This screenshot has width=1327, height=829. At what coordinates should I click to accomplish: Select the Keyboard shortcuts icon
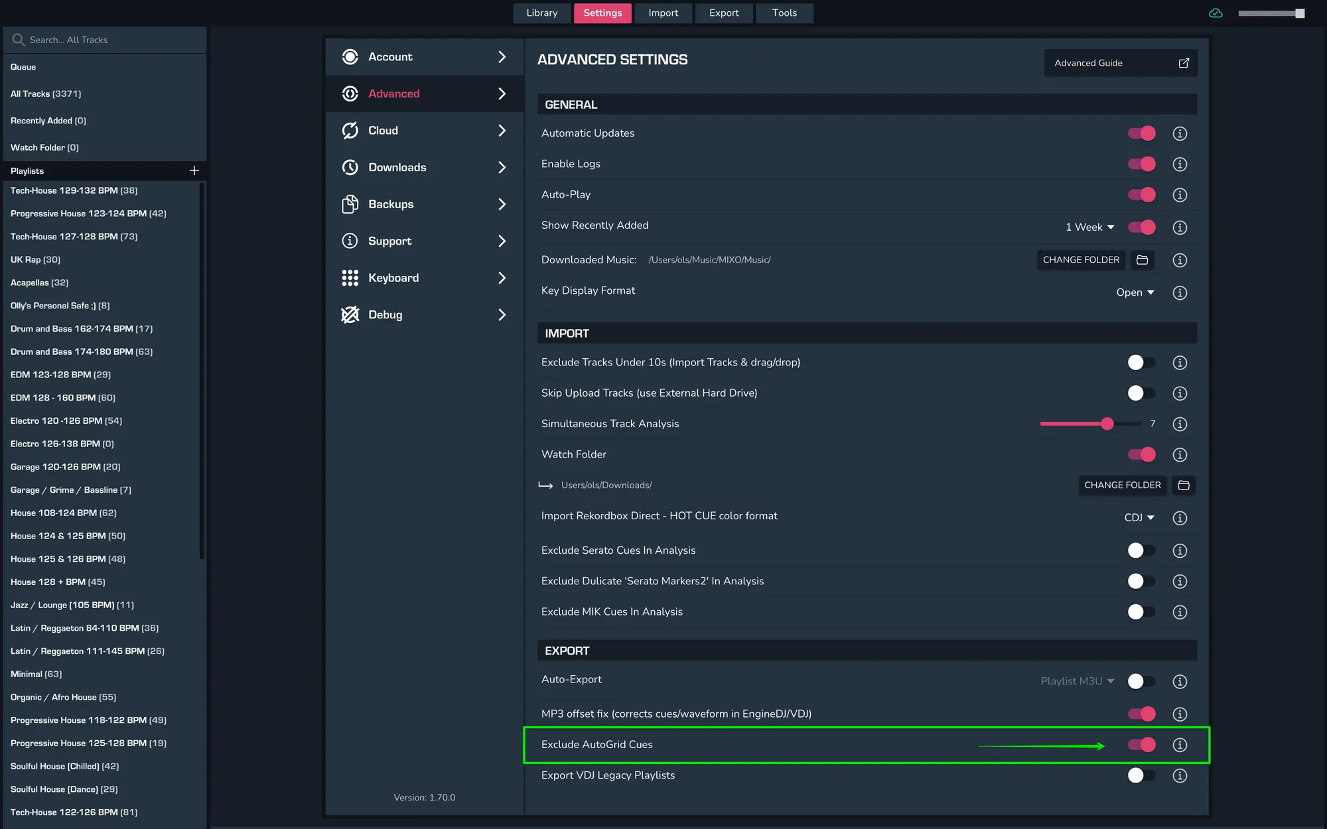350,278
